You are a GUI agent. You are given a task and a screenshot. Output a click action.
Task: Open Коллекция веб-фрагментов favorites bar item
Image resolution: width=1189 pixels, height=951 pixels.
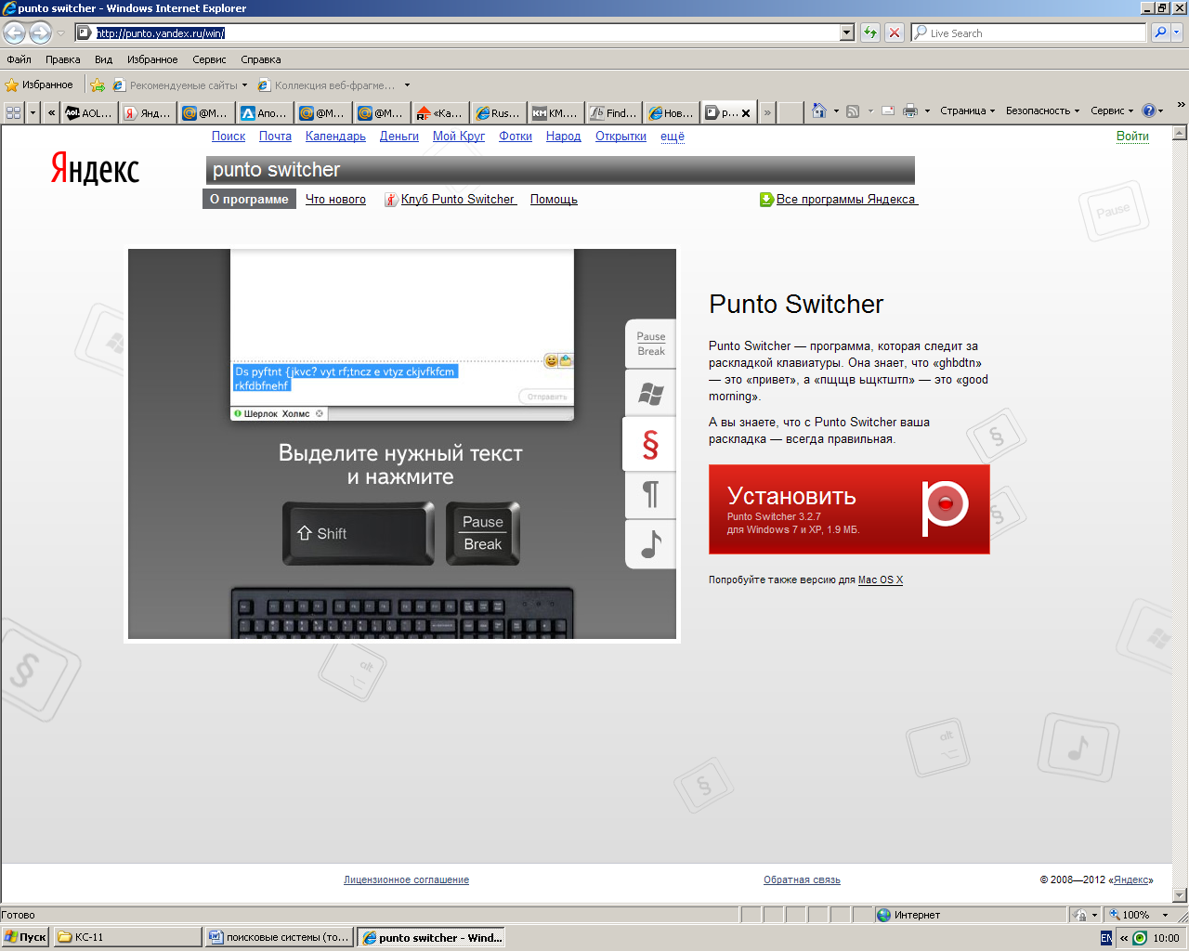click(333, 85)
